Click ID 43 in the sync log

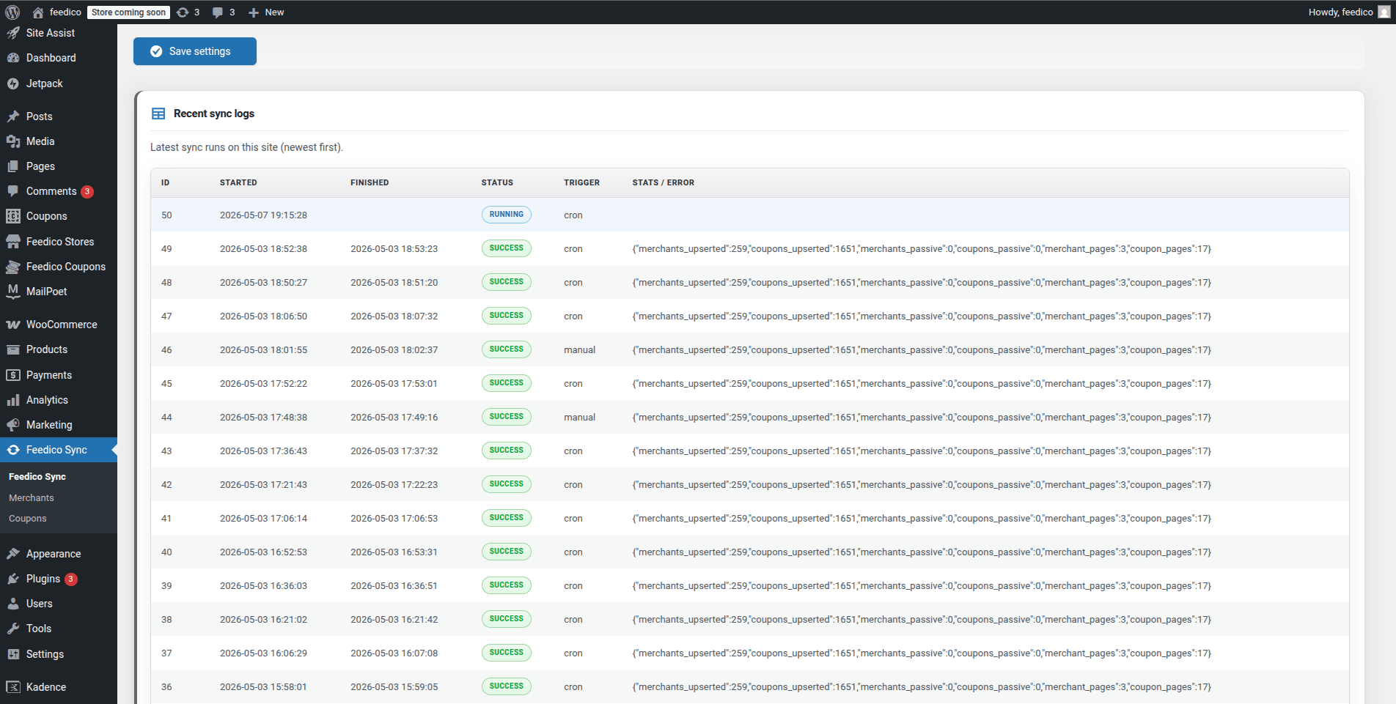click(x=166, y=451)
